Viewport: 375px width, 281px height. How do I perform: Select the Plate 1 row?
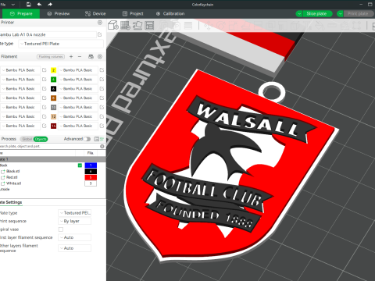pos(53,159)
